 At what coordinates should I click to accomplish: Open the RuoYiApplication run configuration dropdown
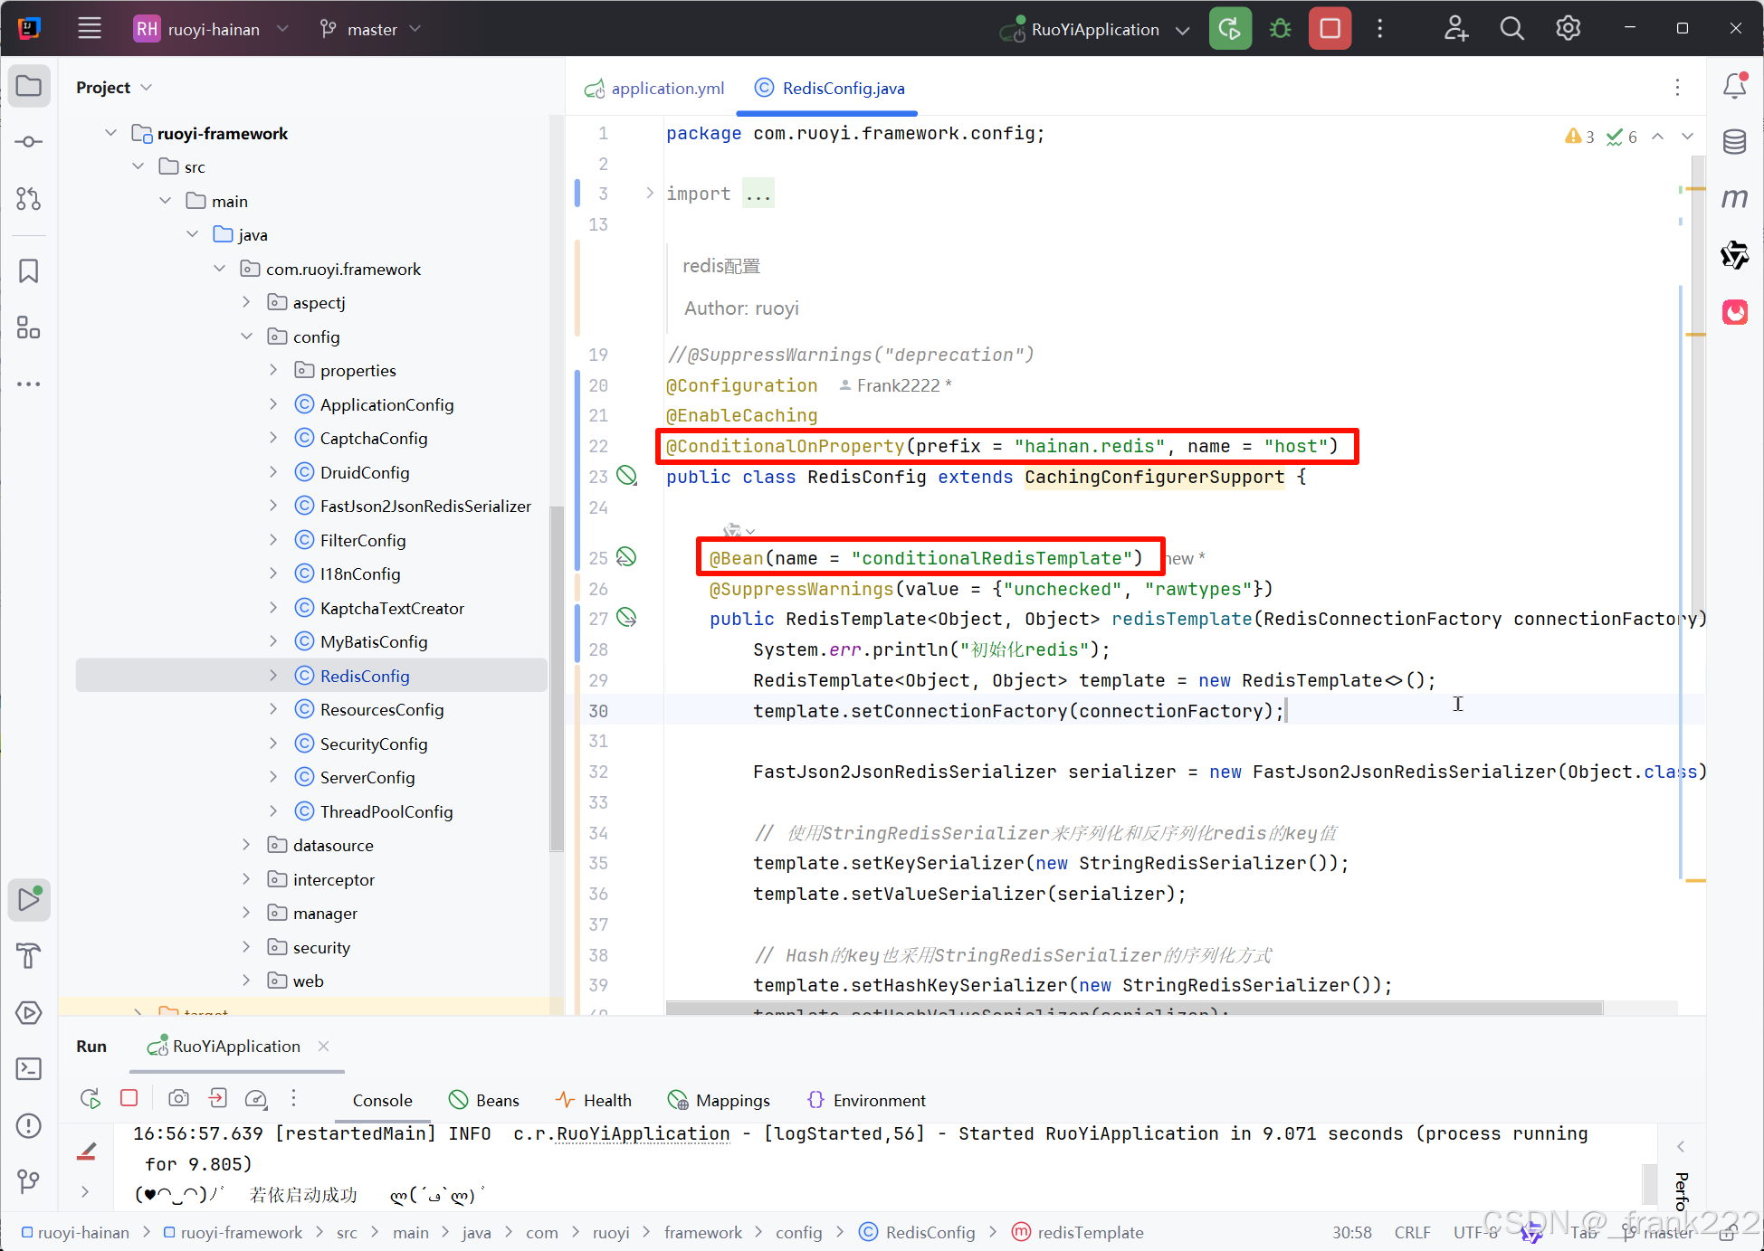pyautogui.click(x=1182, y=28)
